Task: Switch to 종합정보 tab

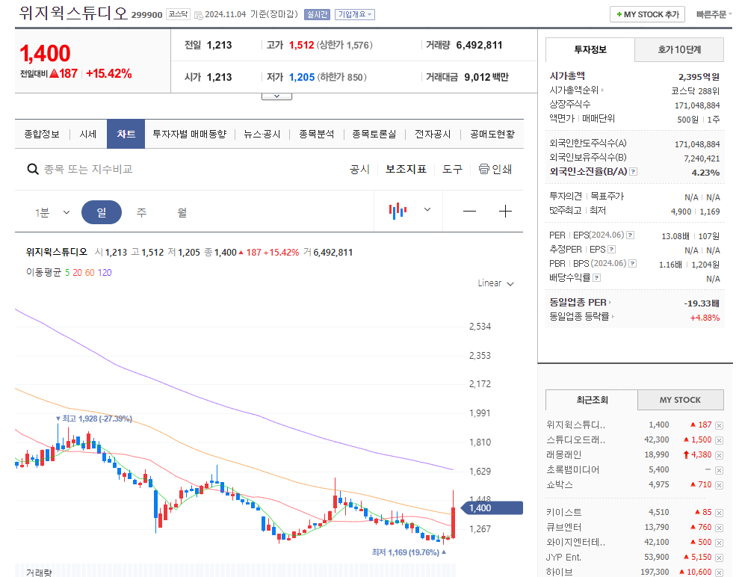Action: pyautogui.click(x=42, y=135)
